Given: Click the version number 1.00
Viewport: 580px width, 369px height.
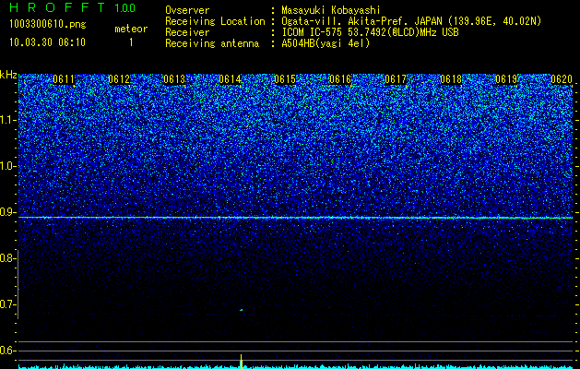Looking at the screenshot, I should [125, 7].
